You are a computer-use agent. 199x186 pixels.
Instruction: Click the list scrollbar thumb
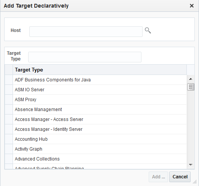pos(191,87)
